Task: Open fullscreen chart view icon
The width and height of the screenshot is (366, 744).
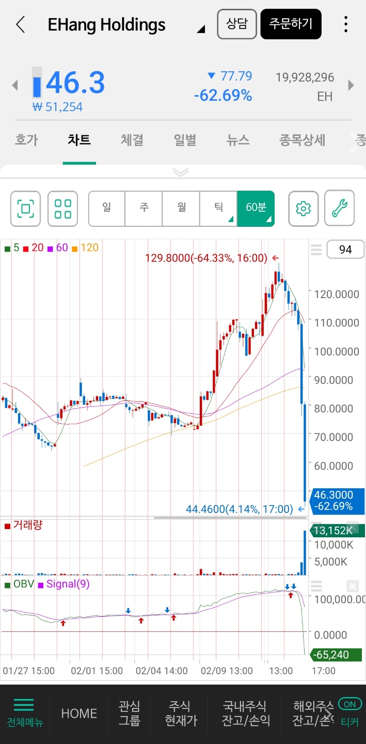Action: click(26, 209)
